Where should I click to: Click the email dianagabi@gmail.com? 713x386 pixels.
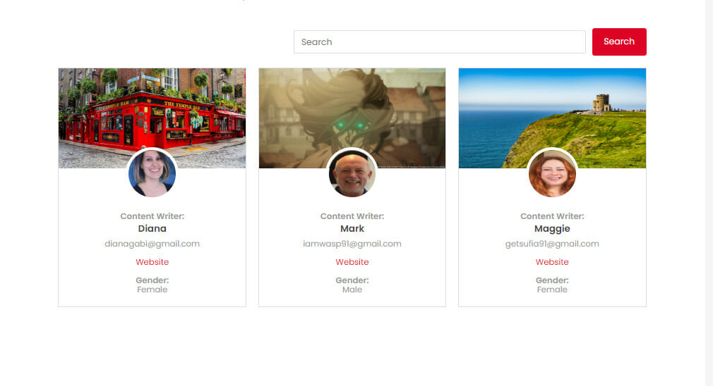pyautogui.click(x=152, y=244)
